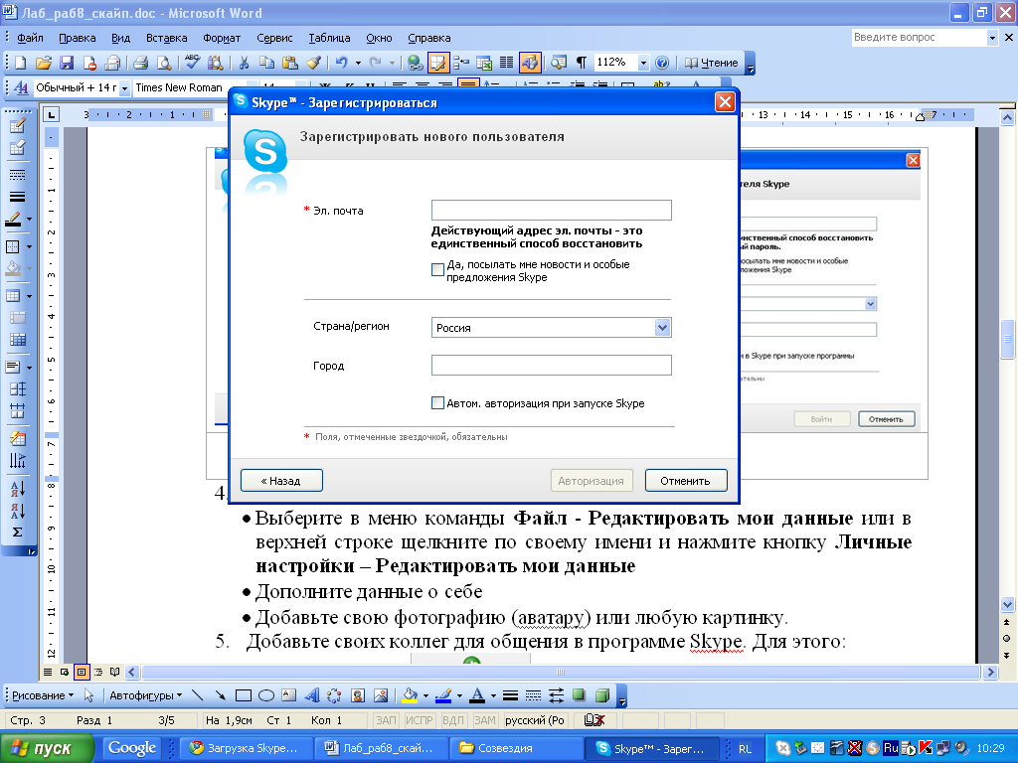The image size is (1018, 763).
Task: Insert clip art from Drawing toolbar
Action: (358, 695)
